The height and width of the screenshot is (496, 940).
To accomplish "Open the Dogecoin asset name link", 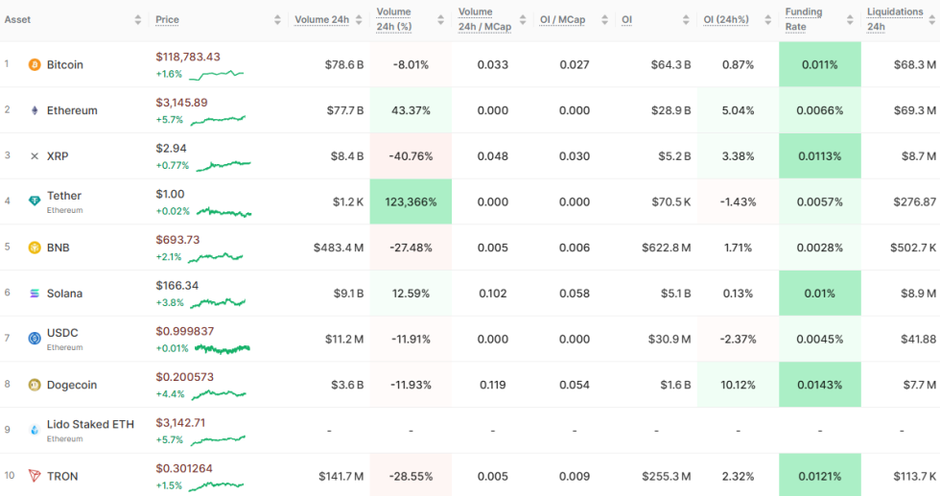I will pyautogui.click(x=72, y=386).
